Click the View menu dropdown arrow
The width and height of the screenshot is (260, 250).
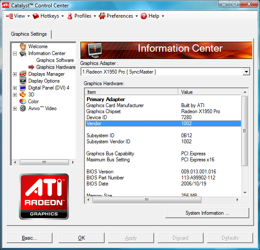click(28, 16)
